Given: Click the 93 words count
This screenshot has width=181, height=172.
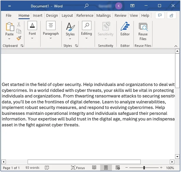Looking at the screenshot, I should click(x=32, y=168).
